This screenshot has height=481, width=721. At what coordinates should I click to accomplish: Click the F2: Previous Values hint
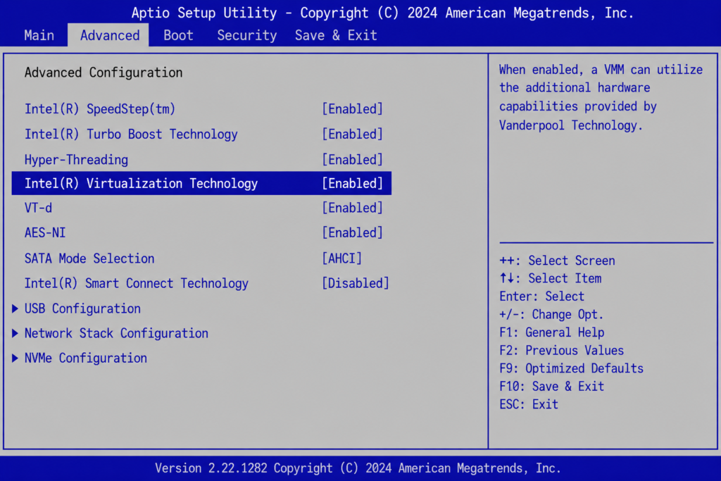(x=561, y=351)
